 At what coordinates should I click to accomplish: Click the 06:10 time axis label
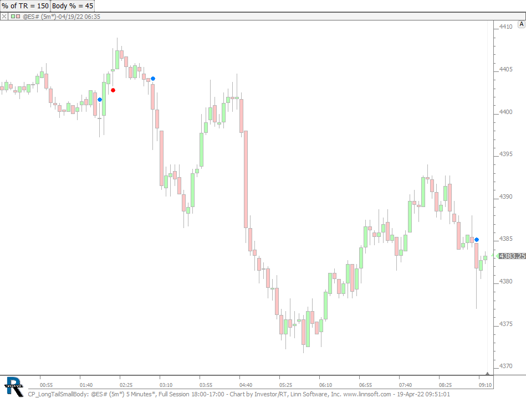[326, 385]
